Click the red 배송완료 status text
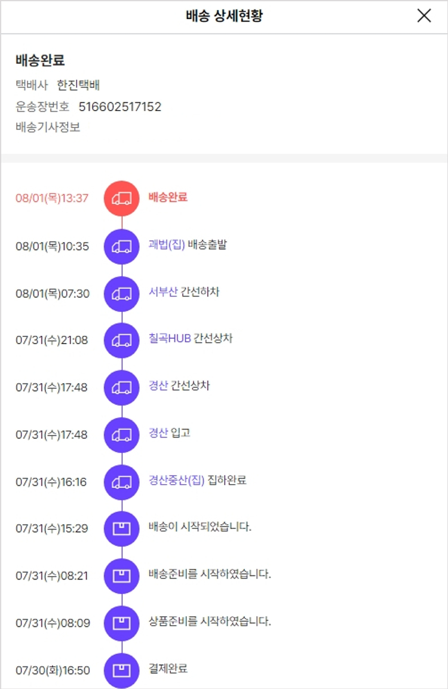Viewport: 448px width, 689px height. point(168,197)
